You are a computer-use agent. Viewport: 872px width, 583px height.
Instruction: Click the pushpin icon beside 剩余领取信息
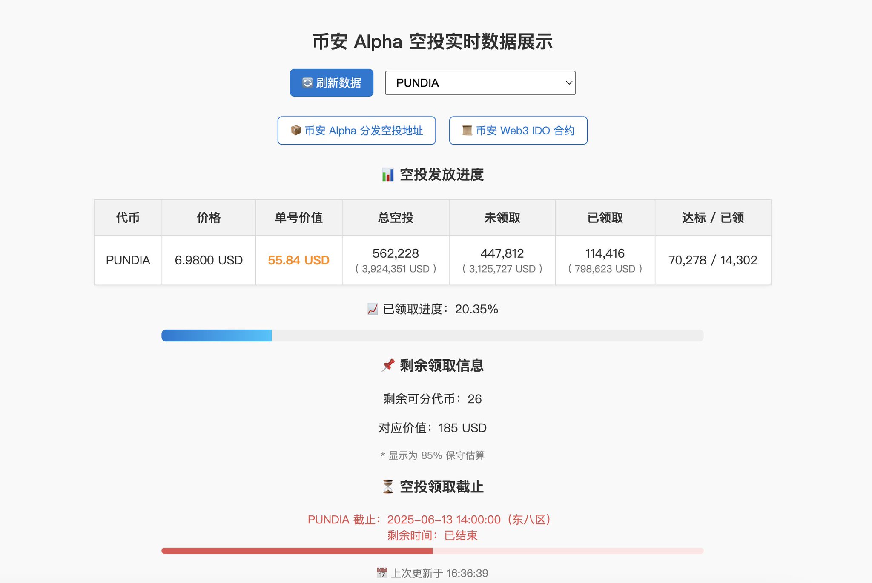(x=388, y=365)
